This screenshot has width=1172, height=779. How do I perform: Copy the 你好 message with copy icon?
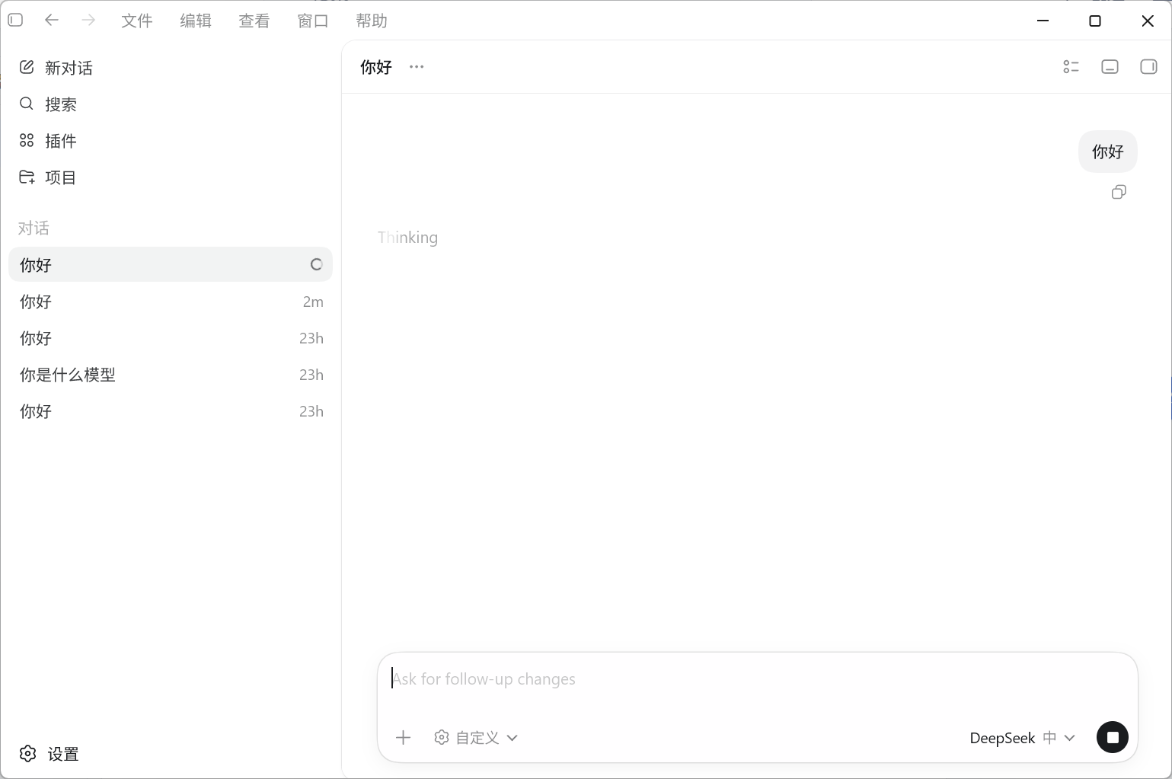click(x=1119, y=192)
